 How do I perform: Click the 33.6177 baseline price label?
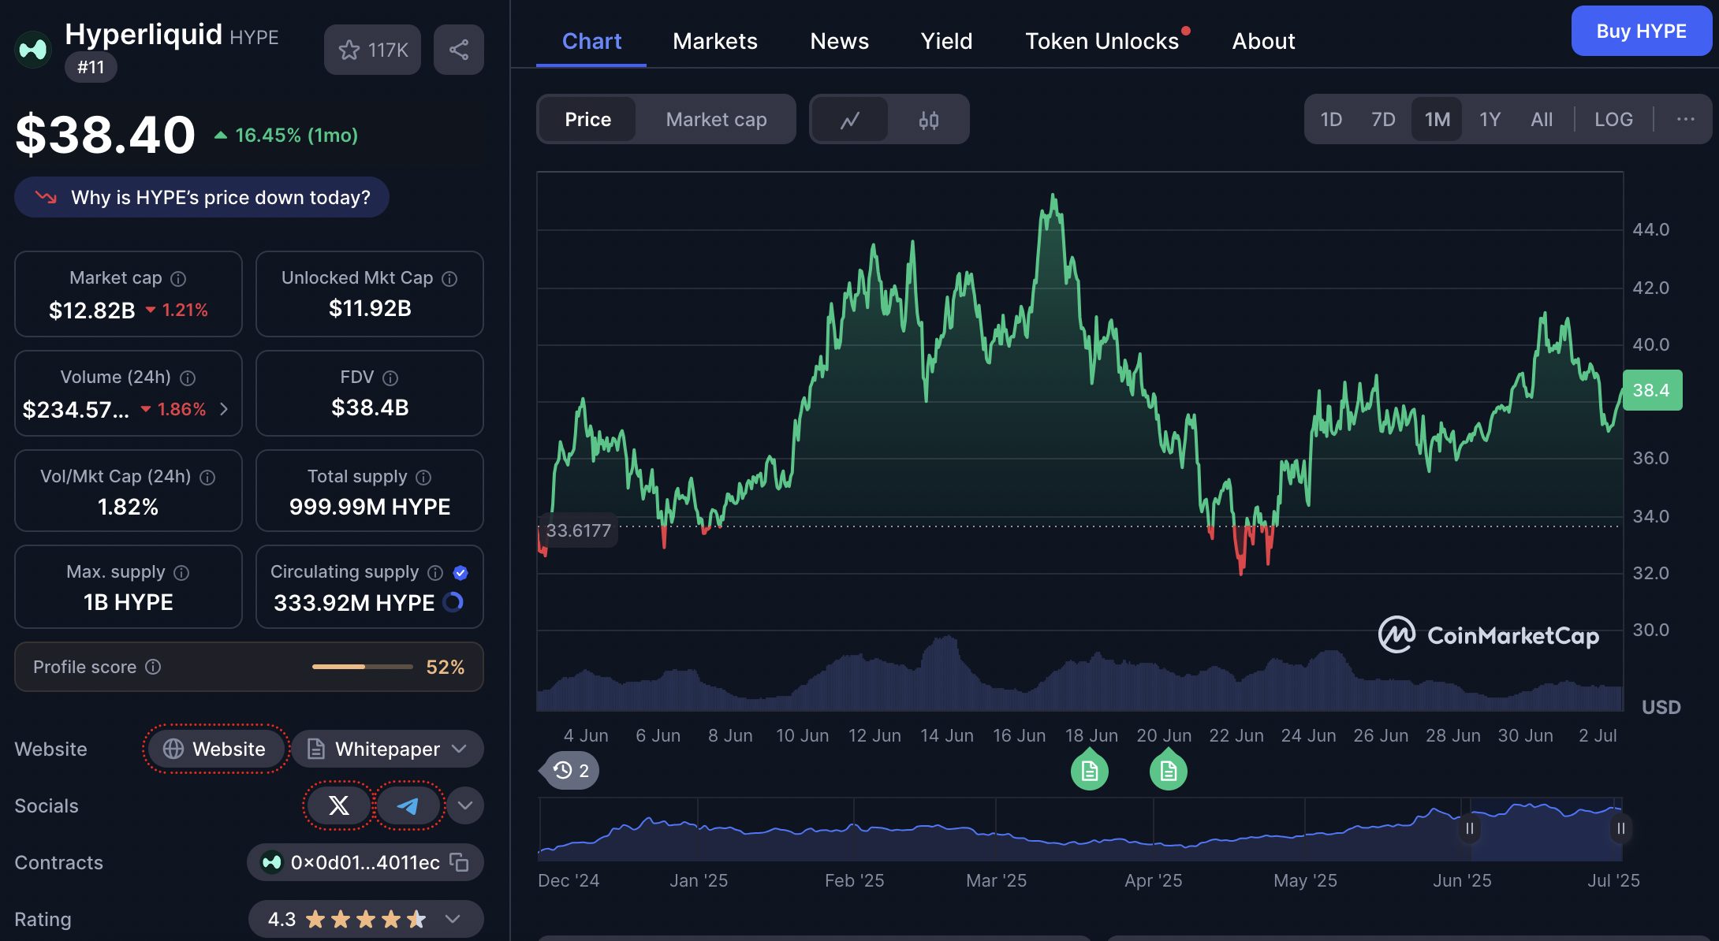click(x=578, y=530)
